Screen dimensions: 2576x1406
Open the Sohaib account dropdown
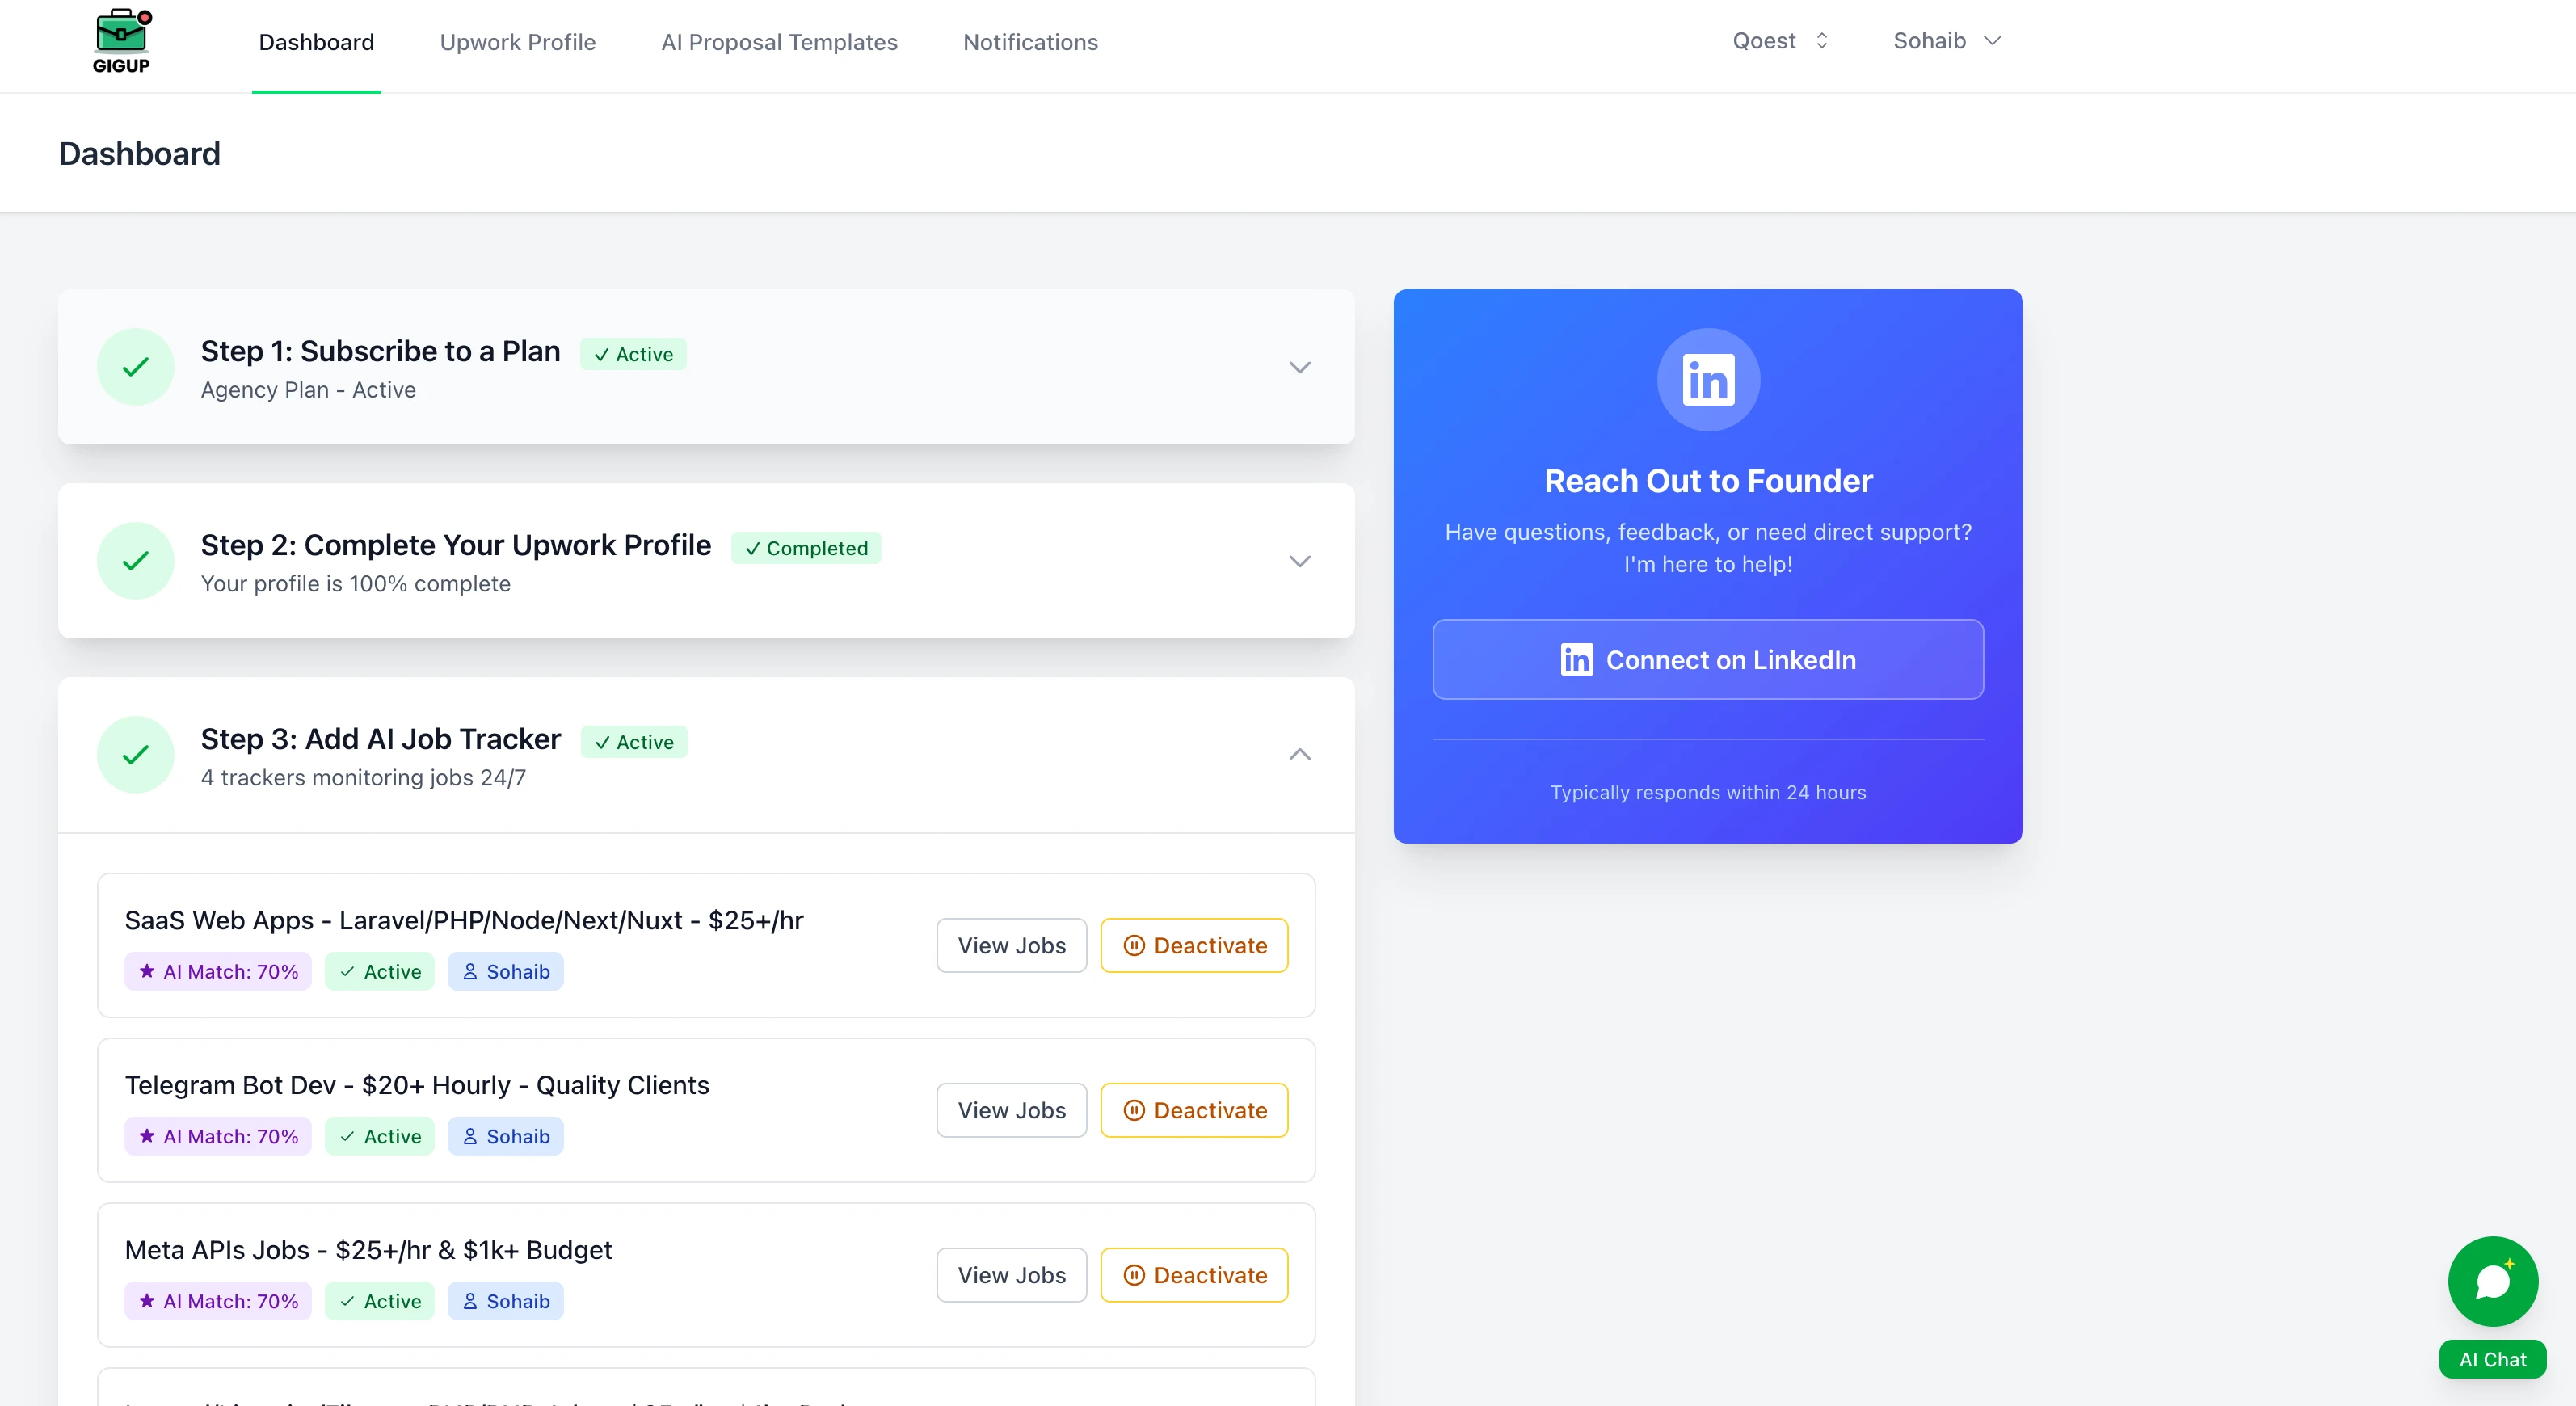click(1946, 41)
